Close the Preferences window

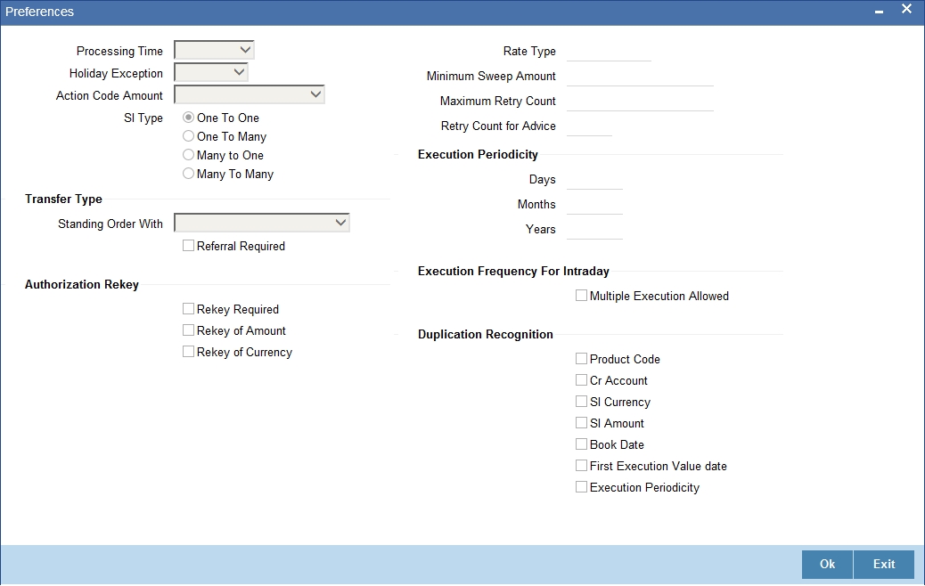coord(906,9)
